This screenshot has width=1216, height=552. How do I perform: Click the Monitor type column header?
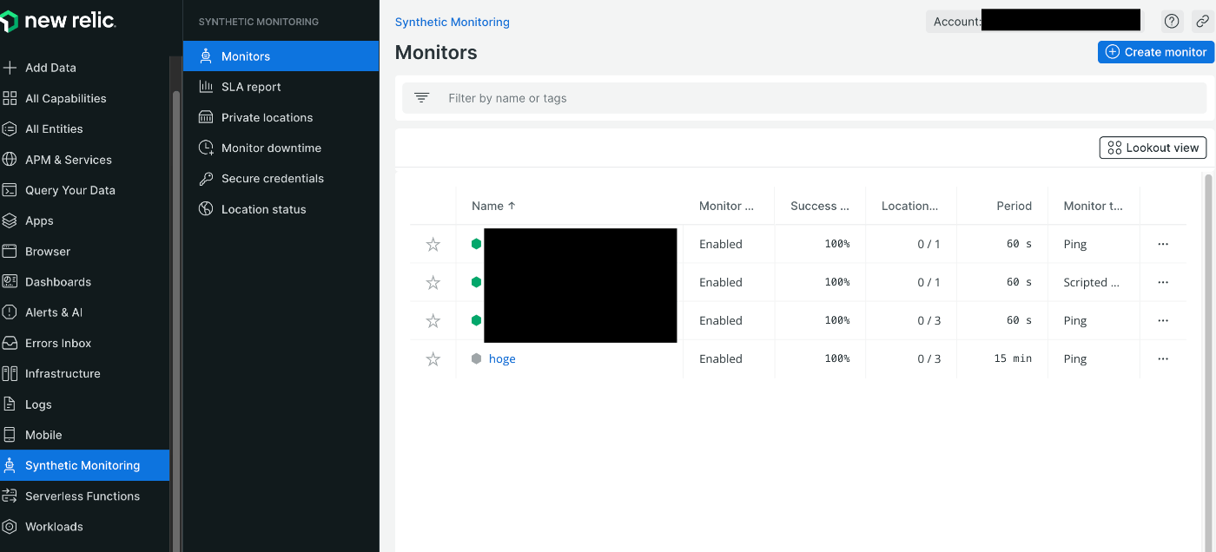[1093, 206]
